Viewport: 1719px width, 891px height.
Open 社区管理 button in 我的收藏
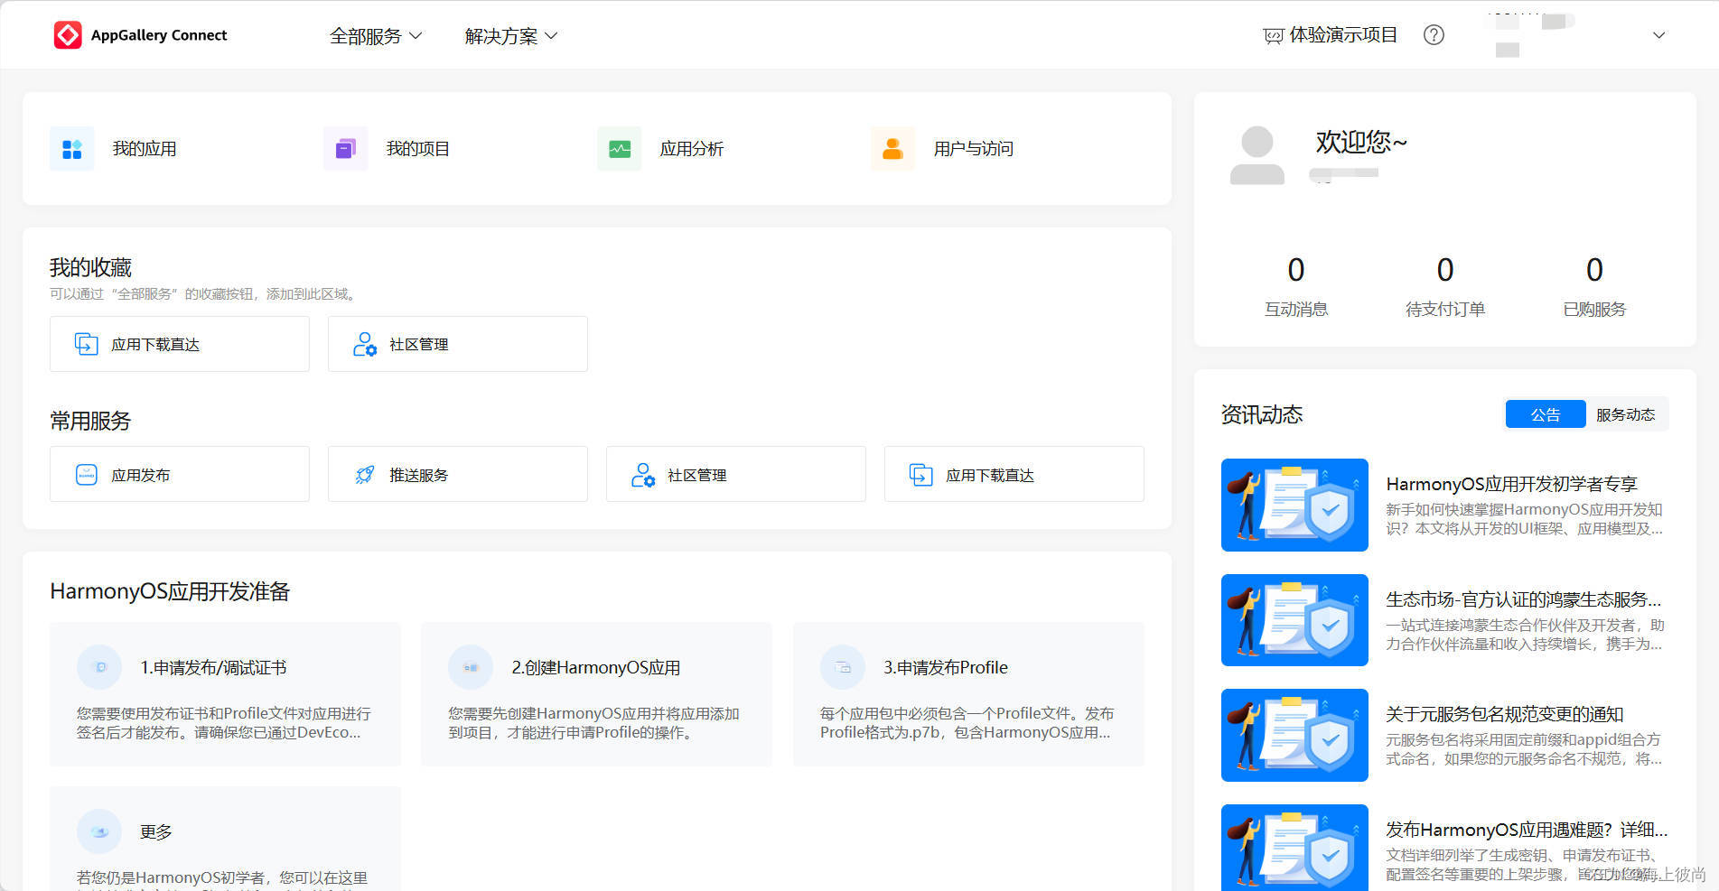pyautogui.click(x=458, y=344)
